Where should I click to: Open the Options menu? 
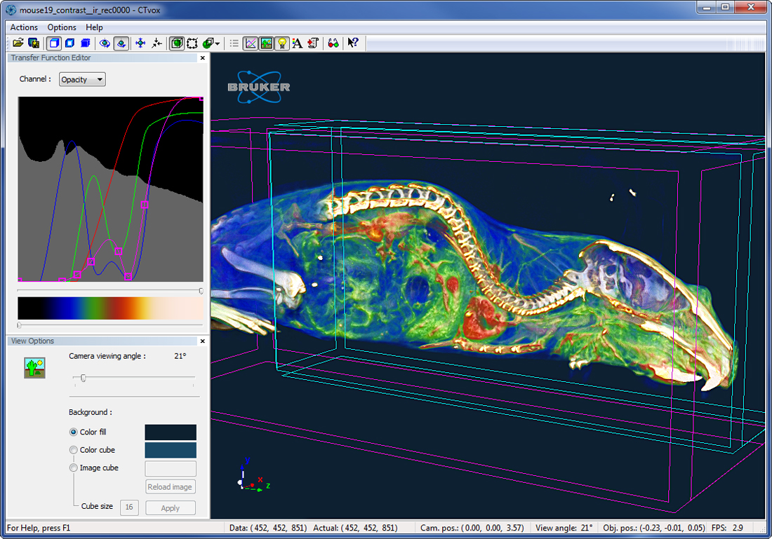pos(62,27)
